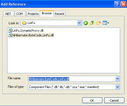Viewport: 127px width, 106px height.
Task: Open the View menu icon
Action: (105, 23)
